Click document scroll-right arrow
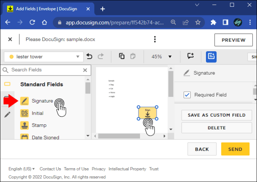This screenshot has width=257, height=182. pos(164,136)
